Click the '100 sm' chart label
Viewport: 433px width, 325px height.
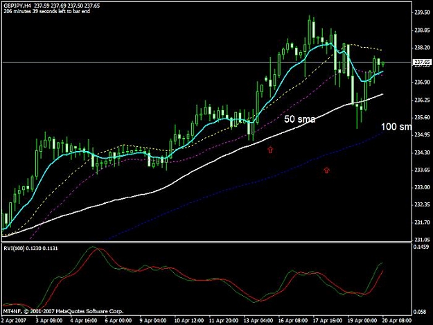pyautogui.click(x=396, y=127)
